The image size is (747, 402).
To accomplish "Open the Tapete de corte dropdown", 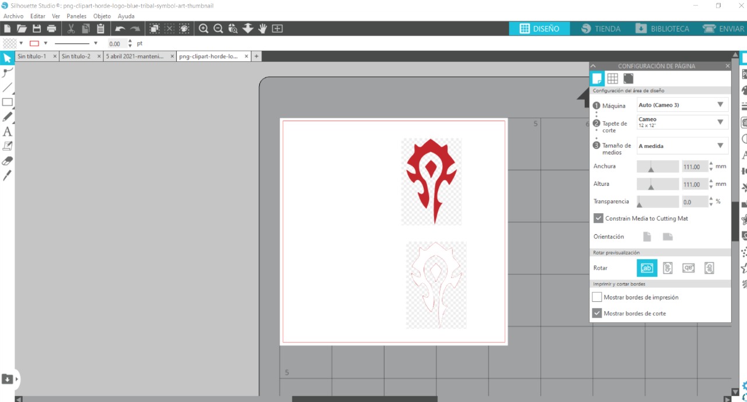I will pyautogui.click(x=682, y=122).
